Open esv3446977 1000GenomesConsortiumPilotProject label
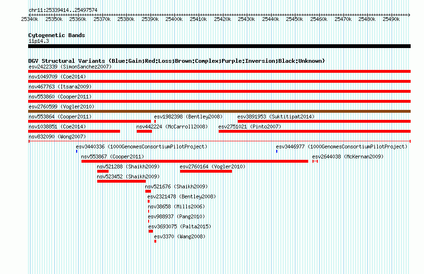 [342, 147]
